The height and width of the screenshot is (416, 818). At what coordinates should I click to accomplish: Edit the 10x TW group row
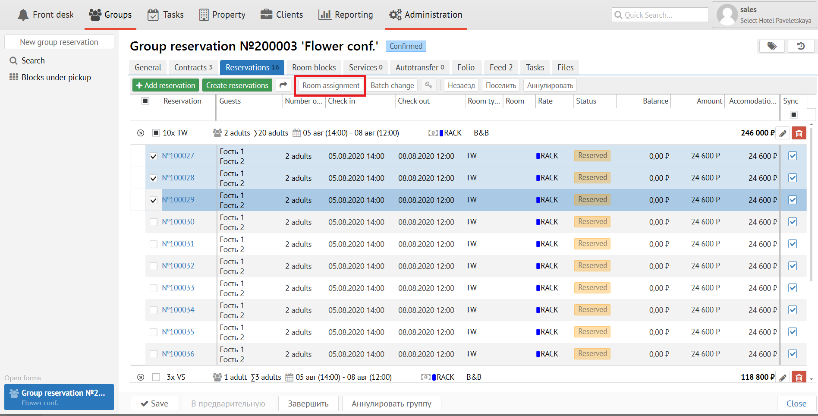(783, 133)
